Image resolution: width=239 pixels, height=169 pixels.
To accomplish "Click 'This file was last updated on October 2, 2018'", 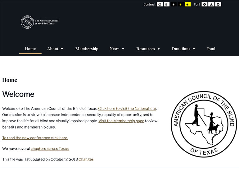I will point(40,159).
